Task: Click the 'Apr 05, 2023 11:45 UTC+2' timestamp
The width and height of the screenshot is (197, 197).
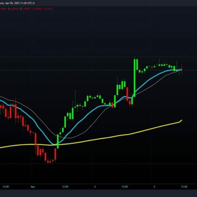Action: point(20,3)
